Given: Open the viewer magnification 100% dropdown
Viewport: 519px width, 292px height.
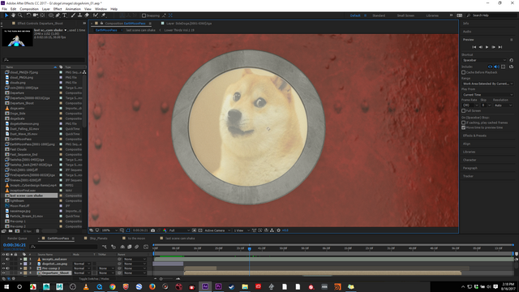Looking at the screenshot, I should coord(109,230).
